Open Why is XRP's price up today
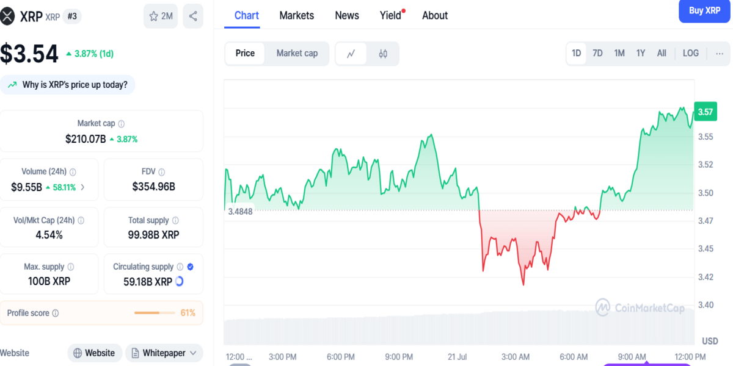733x366 pixels. coord(68,85)
